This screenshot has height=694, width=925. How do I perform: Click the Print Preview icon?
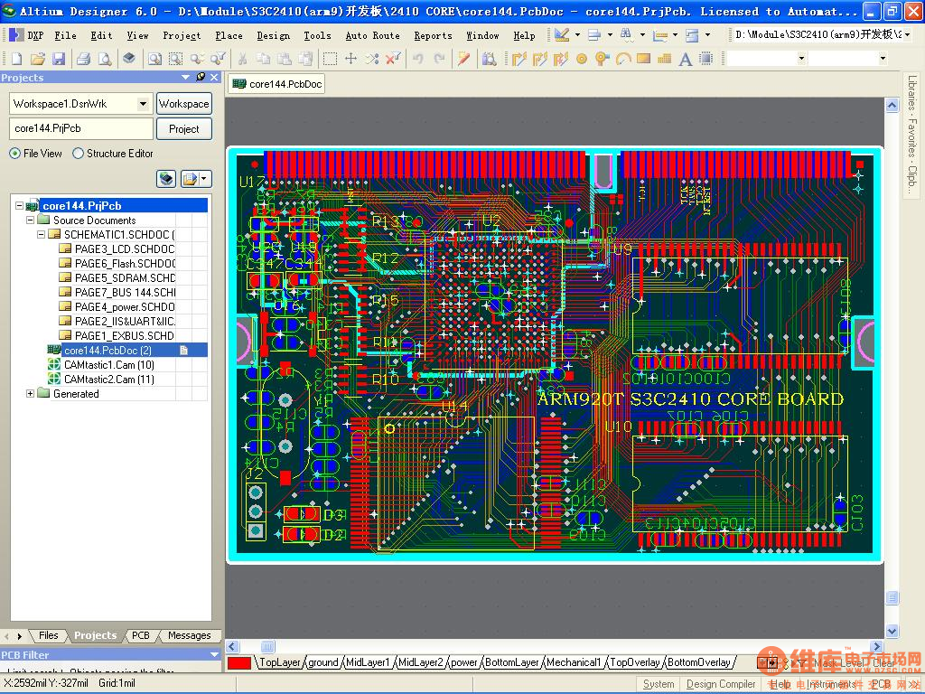[105, 59]
